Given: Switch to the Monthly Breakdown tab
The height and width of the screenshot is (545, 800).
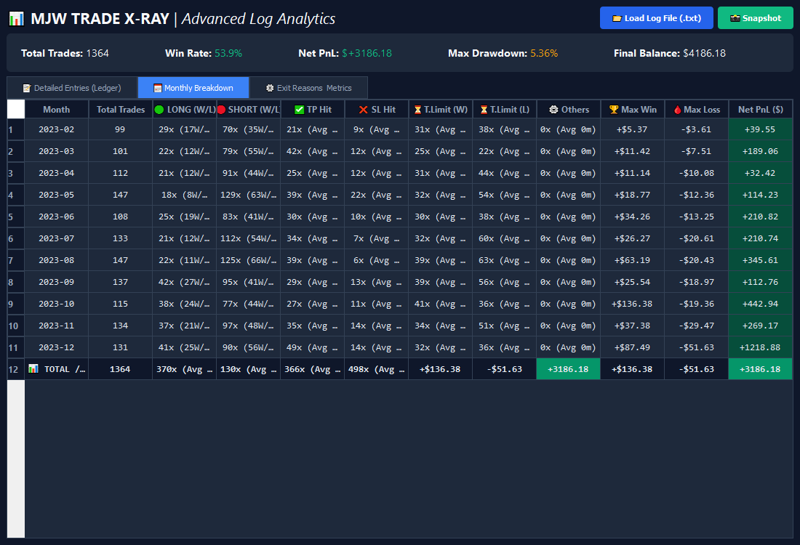Looking at the screenshot, I should pyautogui.click(x=193, y=88).
